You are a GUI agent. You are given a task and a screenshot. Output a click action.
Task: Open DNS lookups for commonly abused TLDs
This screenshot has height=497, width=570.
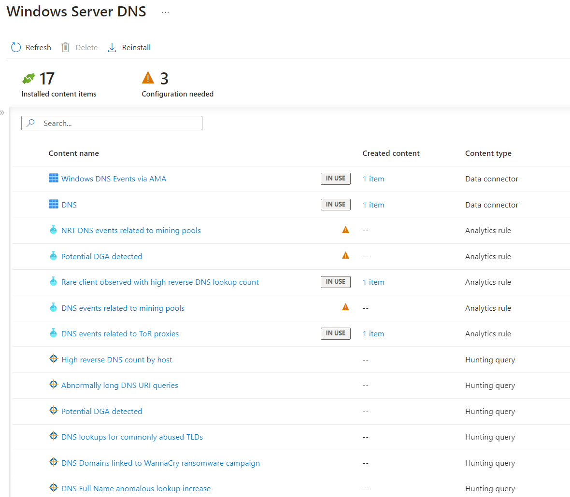[x=132, y=437]
